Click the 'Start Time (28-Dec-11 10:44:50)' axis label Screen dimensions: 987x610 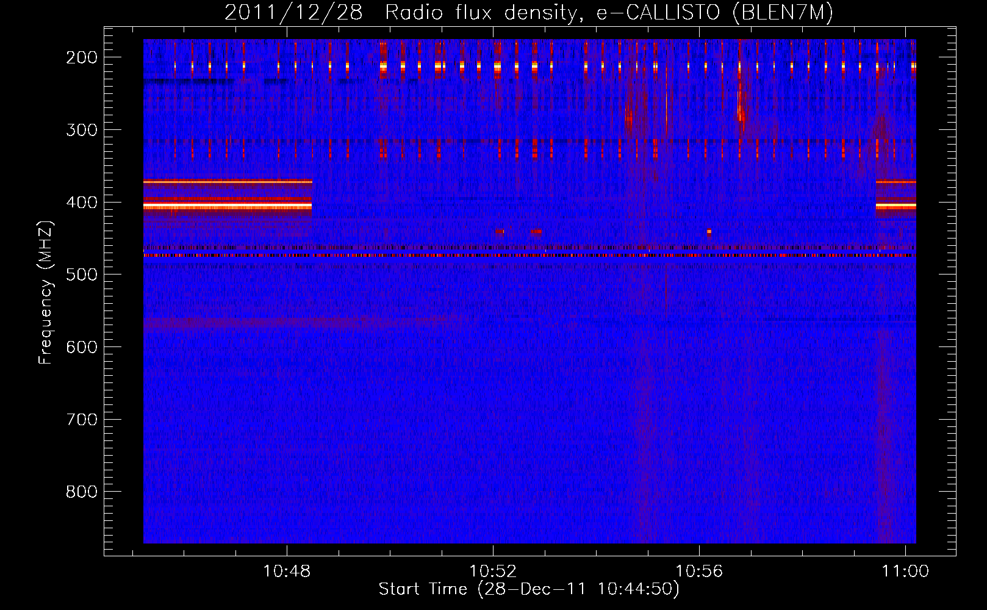(x=529, y=589)
